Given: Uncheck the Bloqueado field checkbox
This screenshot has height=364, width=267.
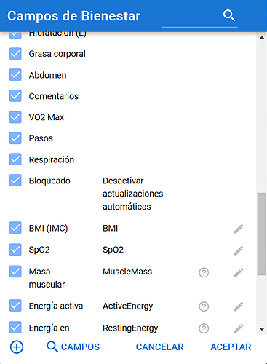Looking at the screenshot, I should coord(15,181).
